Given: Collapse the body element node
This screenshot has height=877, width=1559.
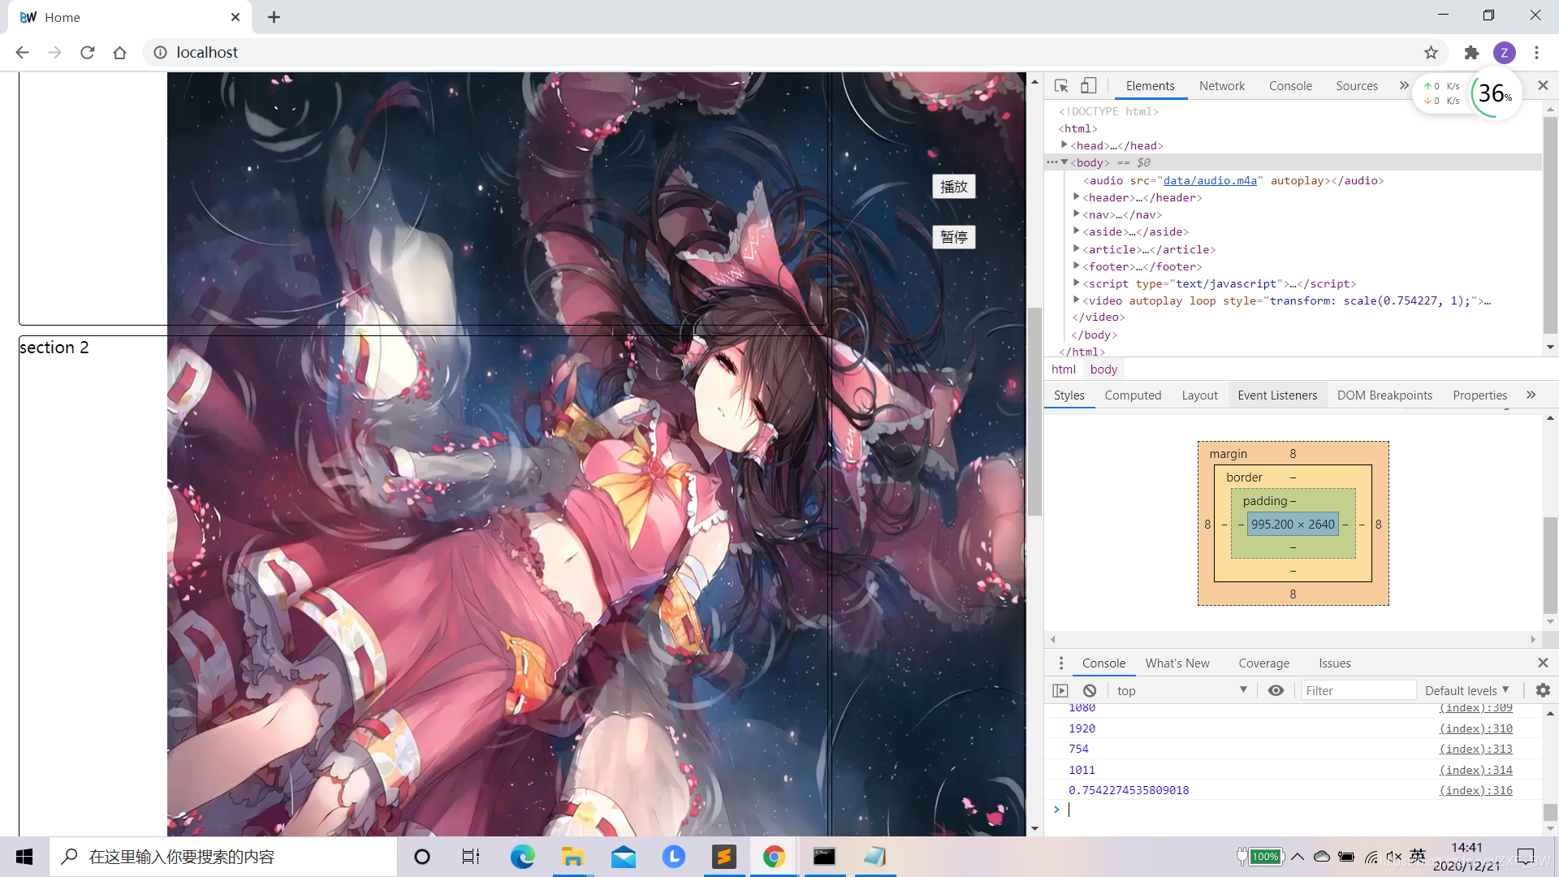Looking at the screenshot, I should coord(1064,162).
